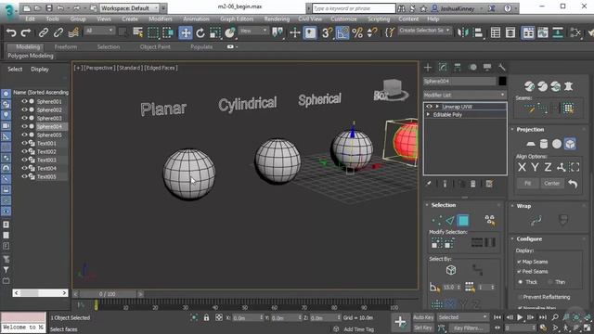594x334 pixels.
Task: Open the Workspace Default dropdown
Action: (130, 8)
